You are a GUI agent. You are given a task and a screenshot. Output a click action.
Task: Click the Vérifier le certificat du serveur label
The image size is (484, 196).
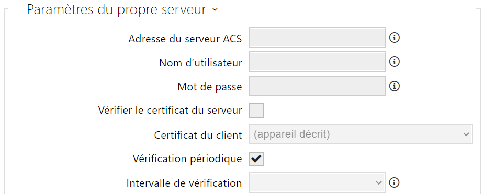pyautogui.click(x=170, y=110)
